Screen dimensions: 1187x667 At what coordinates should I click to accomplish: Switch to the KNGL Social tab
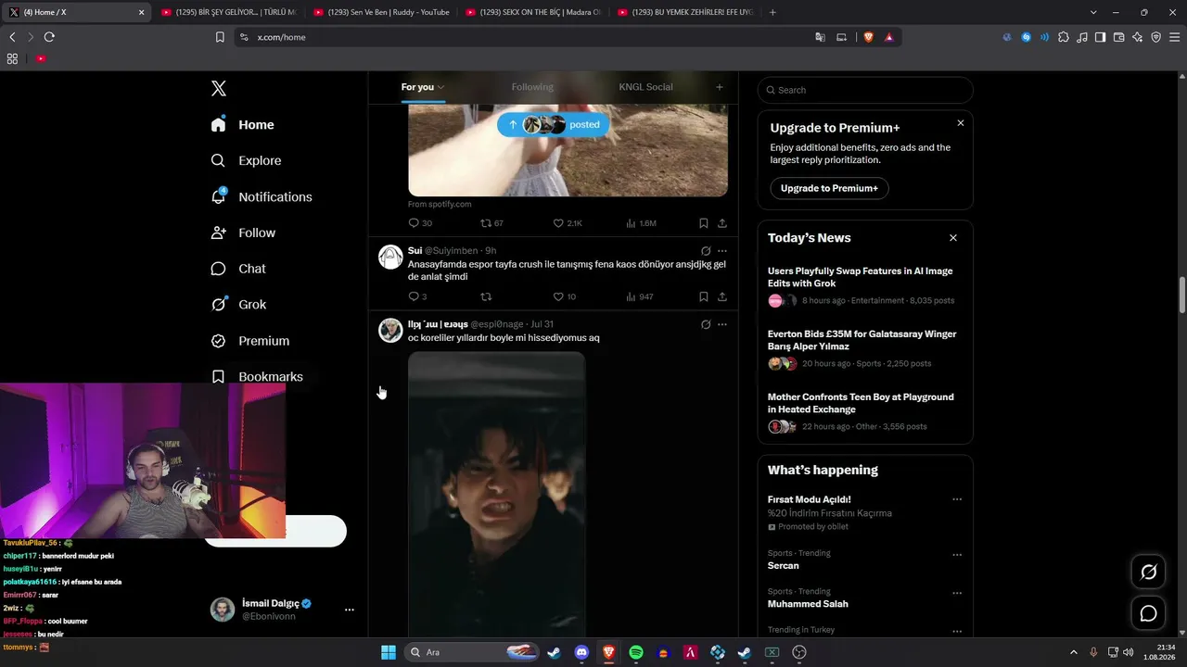point(645,87)
